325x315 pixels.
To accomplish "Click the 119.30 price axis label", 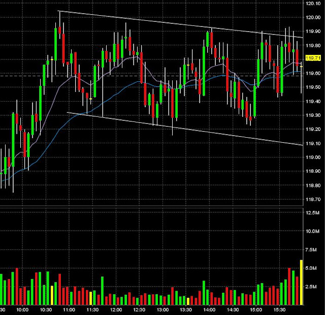I will [313, 115].
